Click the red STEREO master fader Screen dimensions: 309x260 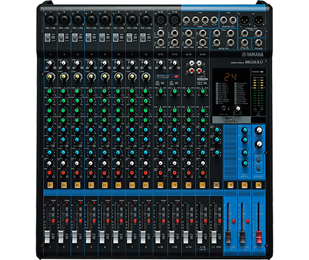pos(259,237)
